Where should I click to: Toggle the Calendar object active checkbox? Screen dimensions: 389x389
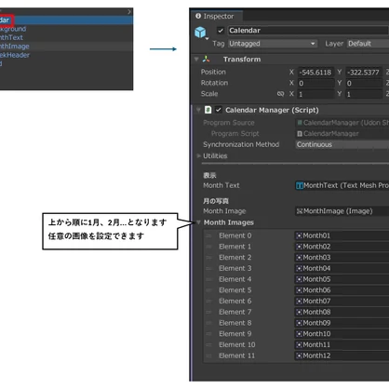[x=221, y=31]
